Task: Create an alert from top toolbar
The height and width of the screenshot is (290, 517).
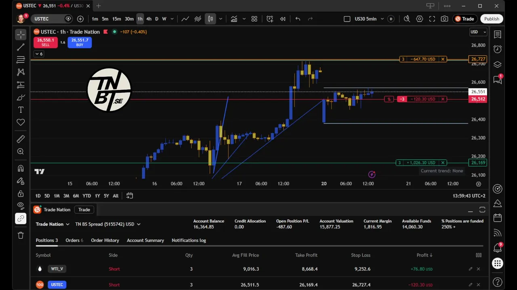Action: 270,19
